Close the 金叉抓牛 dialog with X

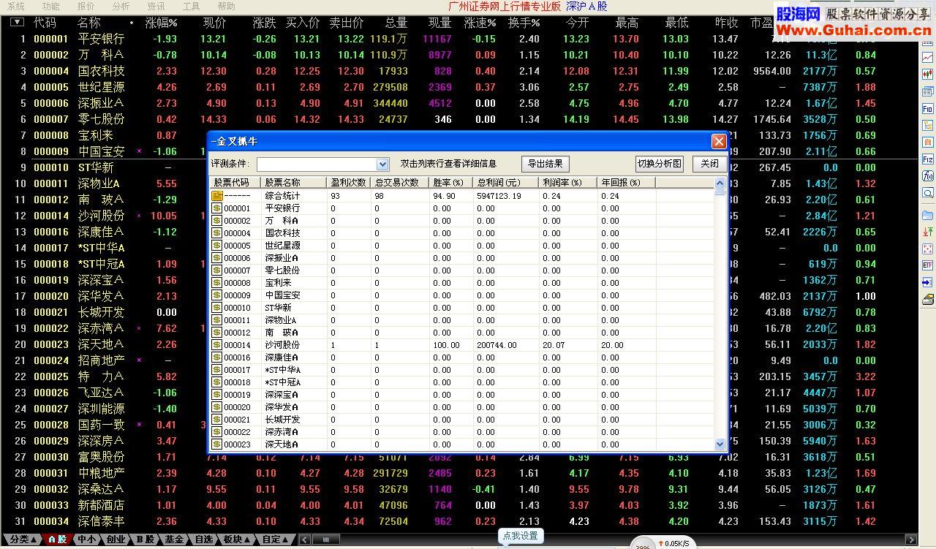[x=719, y=141]
